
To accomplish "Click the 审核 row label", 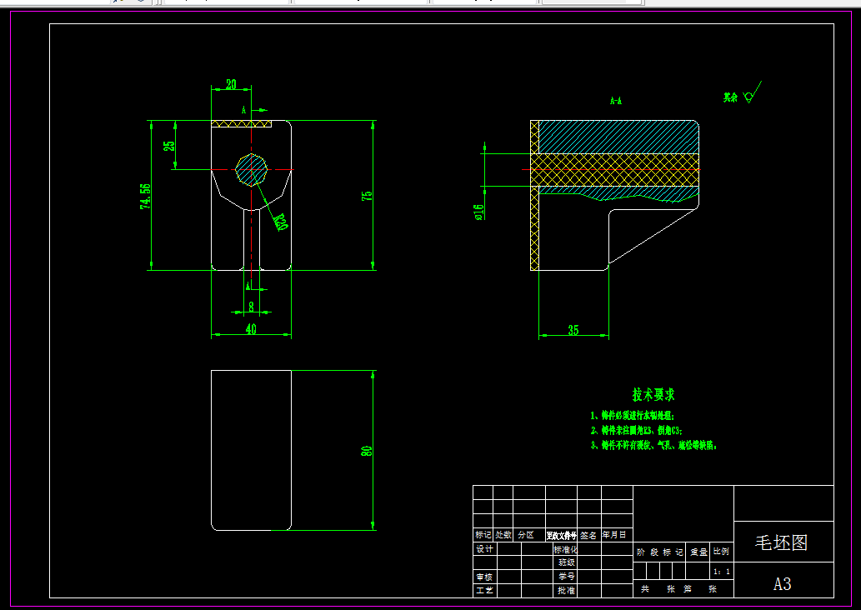I will (x=484, y=577).
